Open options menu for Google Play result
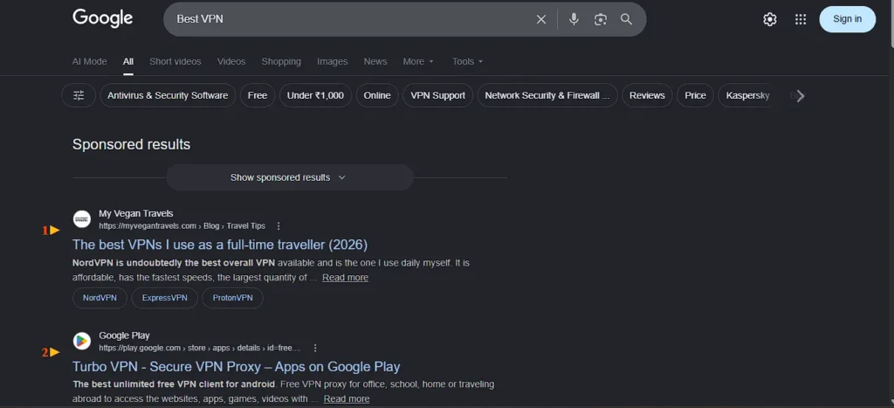The width and height of the screenshot is (894, 408). pos(315,348)
